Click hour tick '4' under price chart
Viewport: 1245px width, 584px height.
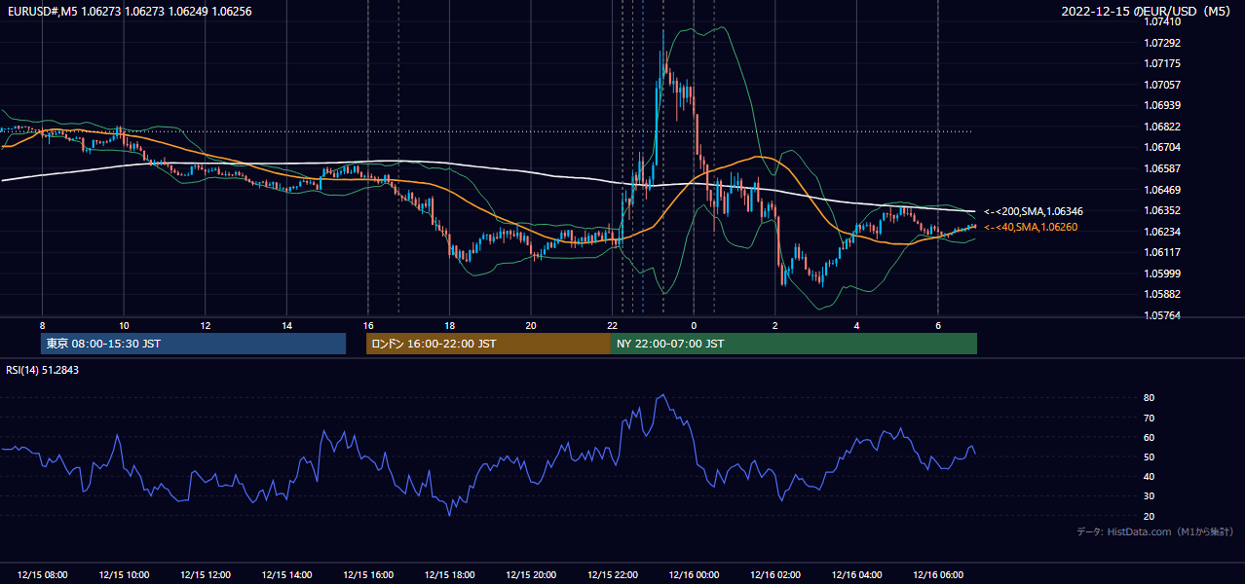[856, 325]
